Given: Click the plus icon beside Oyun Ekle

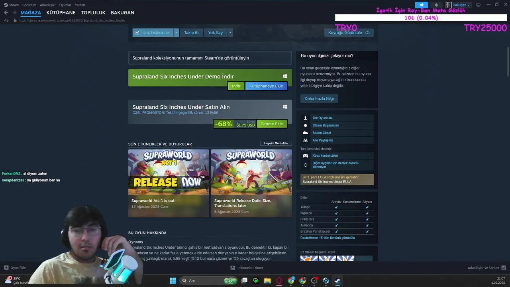Looking at the screenshot, I should (6, 268).
